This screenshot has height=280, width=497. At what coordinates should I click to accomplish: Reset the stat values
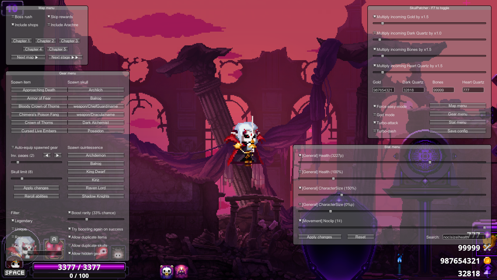pos(361,237)
